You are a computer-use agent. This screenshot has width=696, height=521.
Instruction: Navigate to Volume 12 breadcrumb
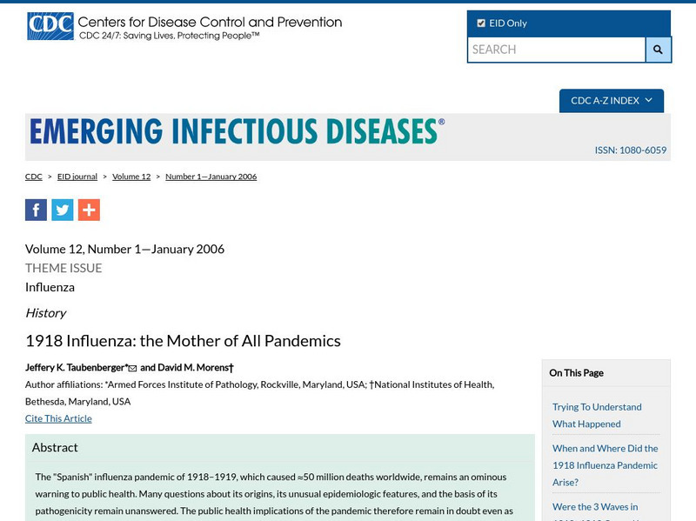point(131,177)
